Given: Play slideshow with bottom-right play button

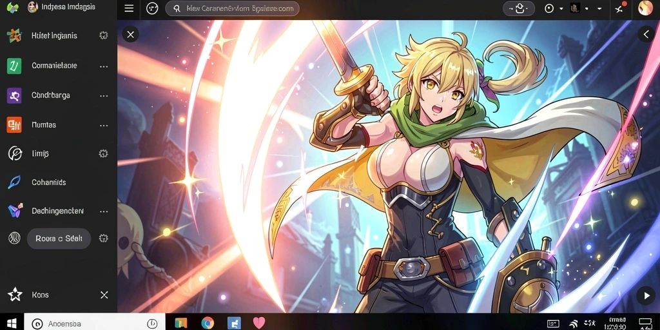Looking at the screenshot, I should point(646,295).
